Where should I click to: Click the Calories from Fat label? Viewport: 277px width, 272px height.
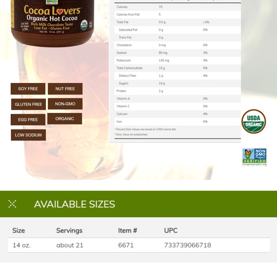pos(128,14)
